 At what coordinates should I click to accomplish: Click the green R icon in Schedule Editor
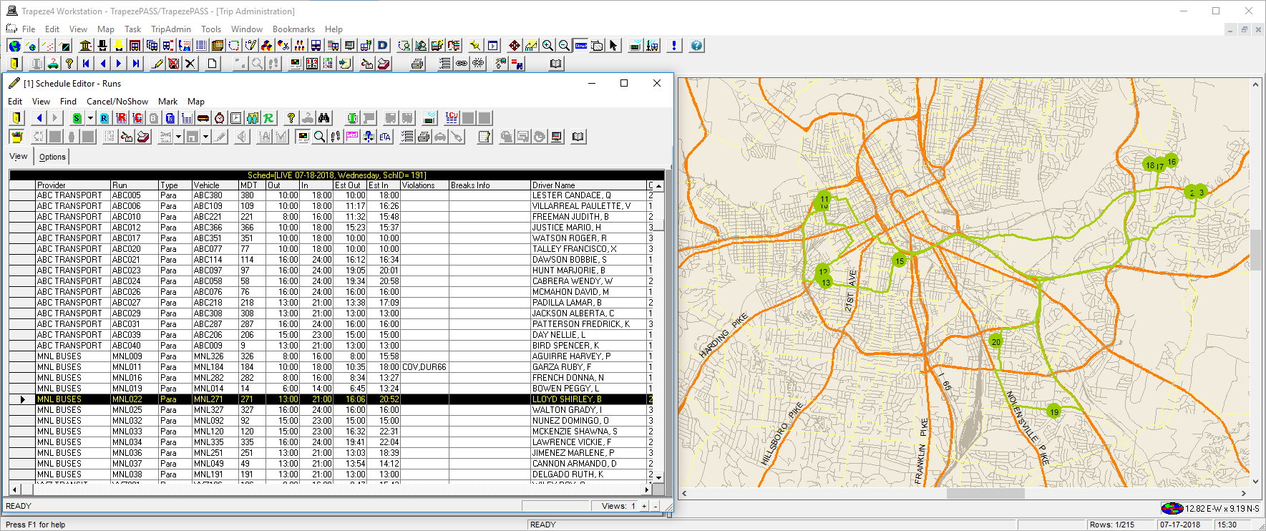click(x=268, y=118)
